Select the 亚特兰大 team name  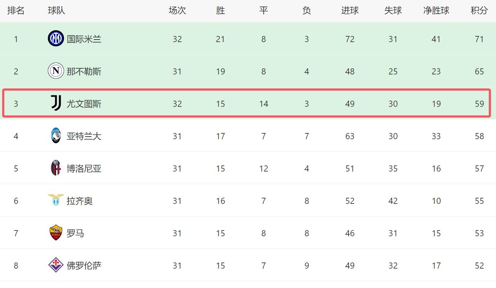pyautogui.click(x=84, y=136)
